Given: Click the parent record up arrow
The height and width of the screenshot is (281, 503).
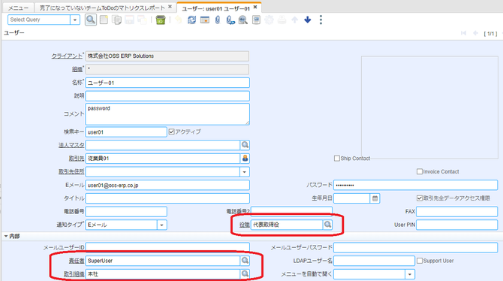Looking at the screenshot, I should (x=294, y=20).
